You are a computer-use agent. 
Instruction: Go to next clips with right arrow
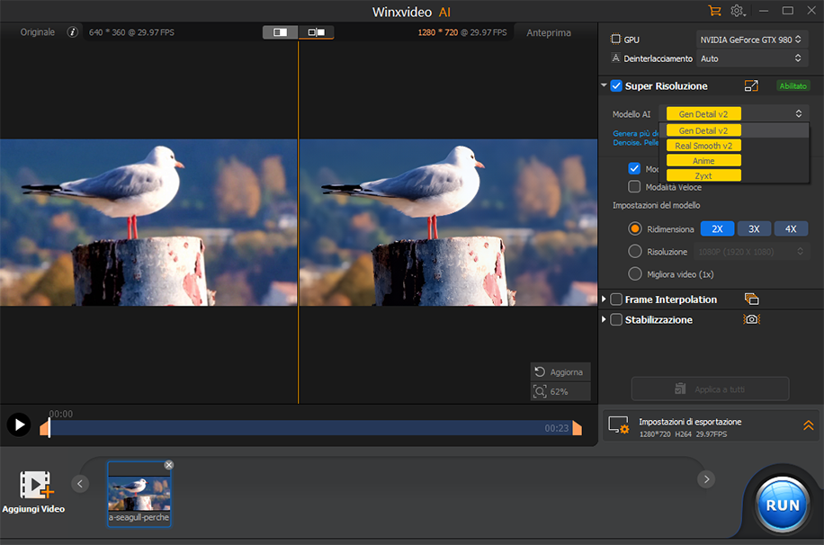point(706,478)
